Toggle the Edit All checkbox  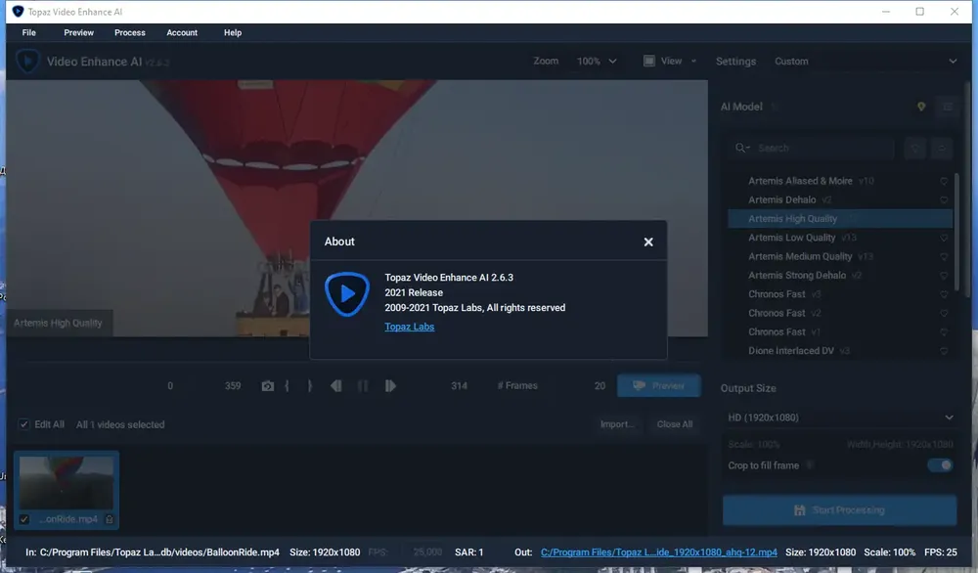point(23,424)
